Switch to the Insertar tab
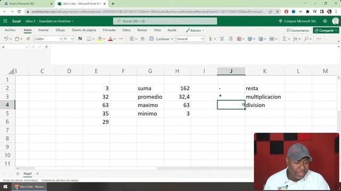The height and width of the screenshot is (191, 341). coord(43,30)
